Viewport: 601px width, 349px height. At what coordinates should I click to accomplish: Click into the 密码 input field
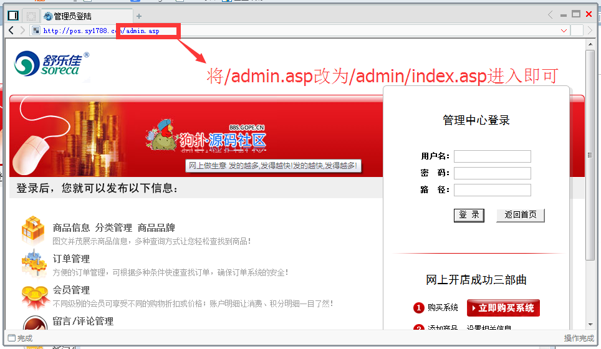point(492,173)
